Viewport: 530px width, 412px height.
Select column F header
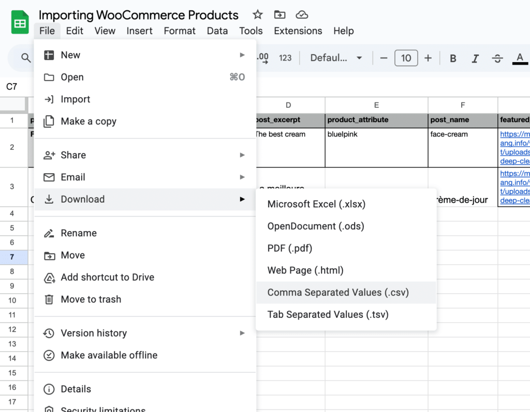pos(463,105)
